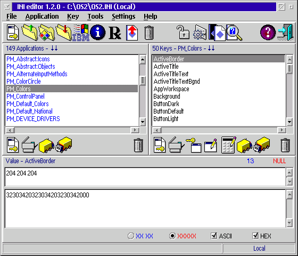Click the INI file with key icon in top toolbar
The height and width of the screenshot is (256, 298).
(13, 33)
